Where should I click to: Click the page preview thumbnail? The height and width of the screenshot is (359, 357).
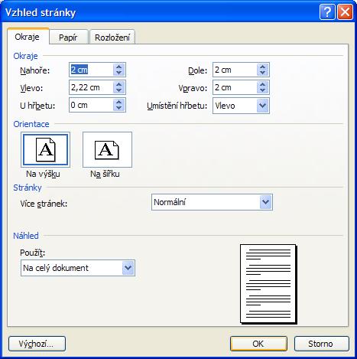tap(268, 284)
